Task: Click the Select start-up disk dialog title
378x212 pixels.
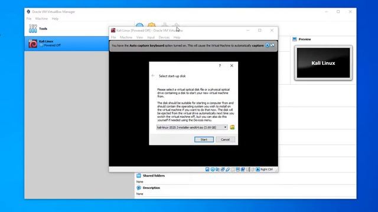Action: tap(172, 76)
